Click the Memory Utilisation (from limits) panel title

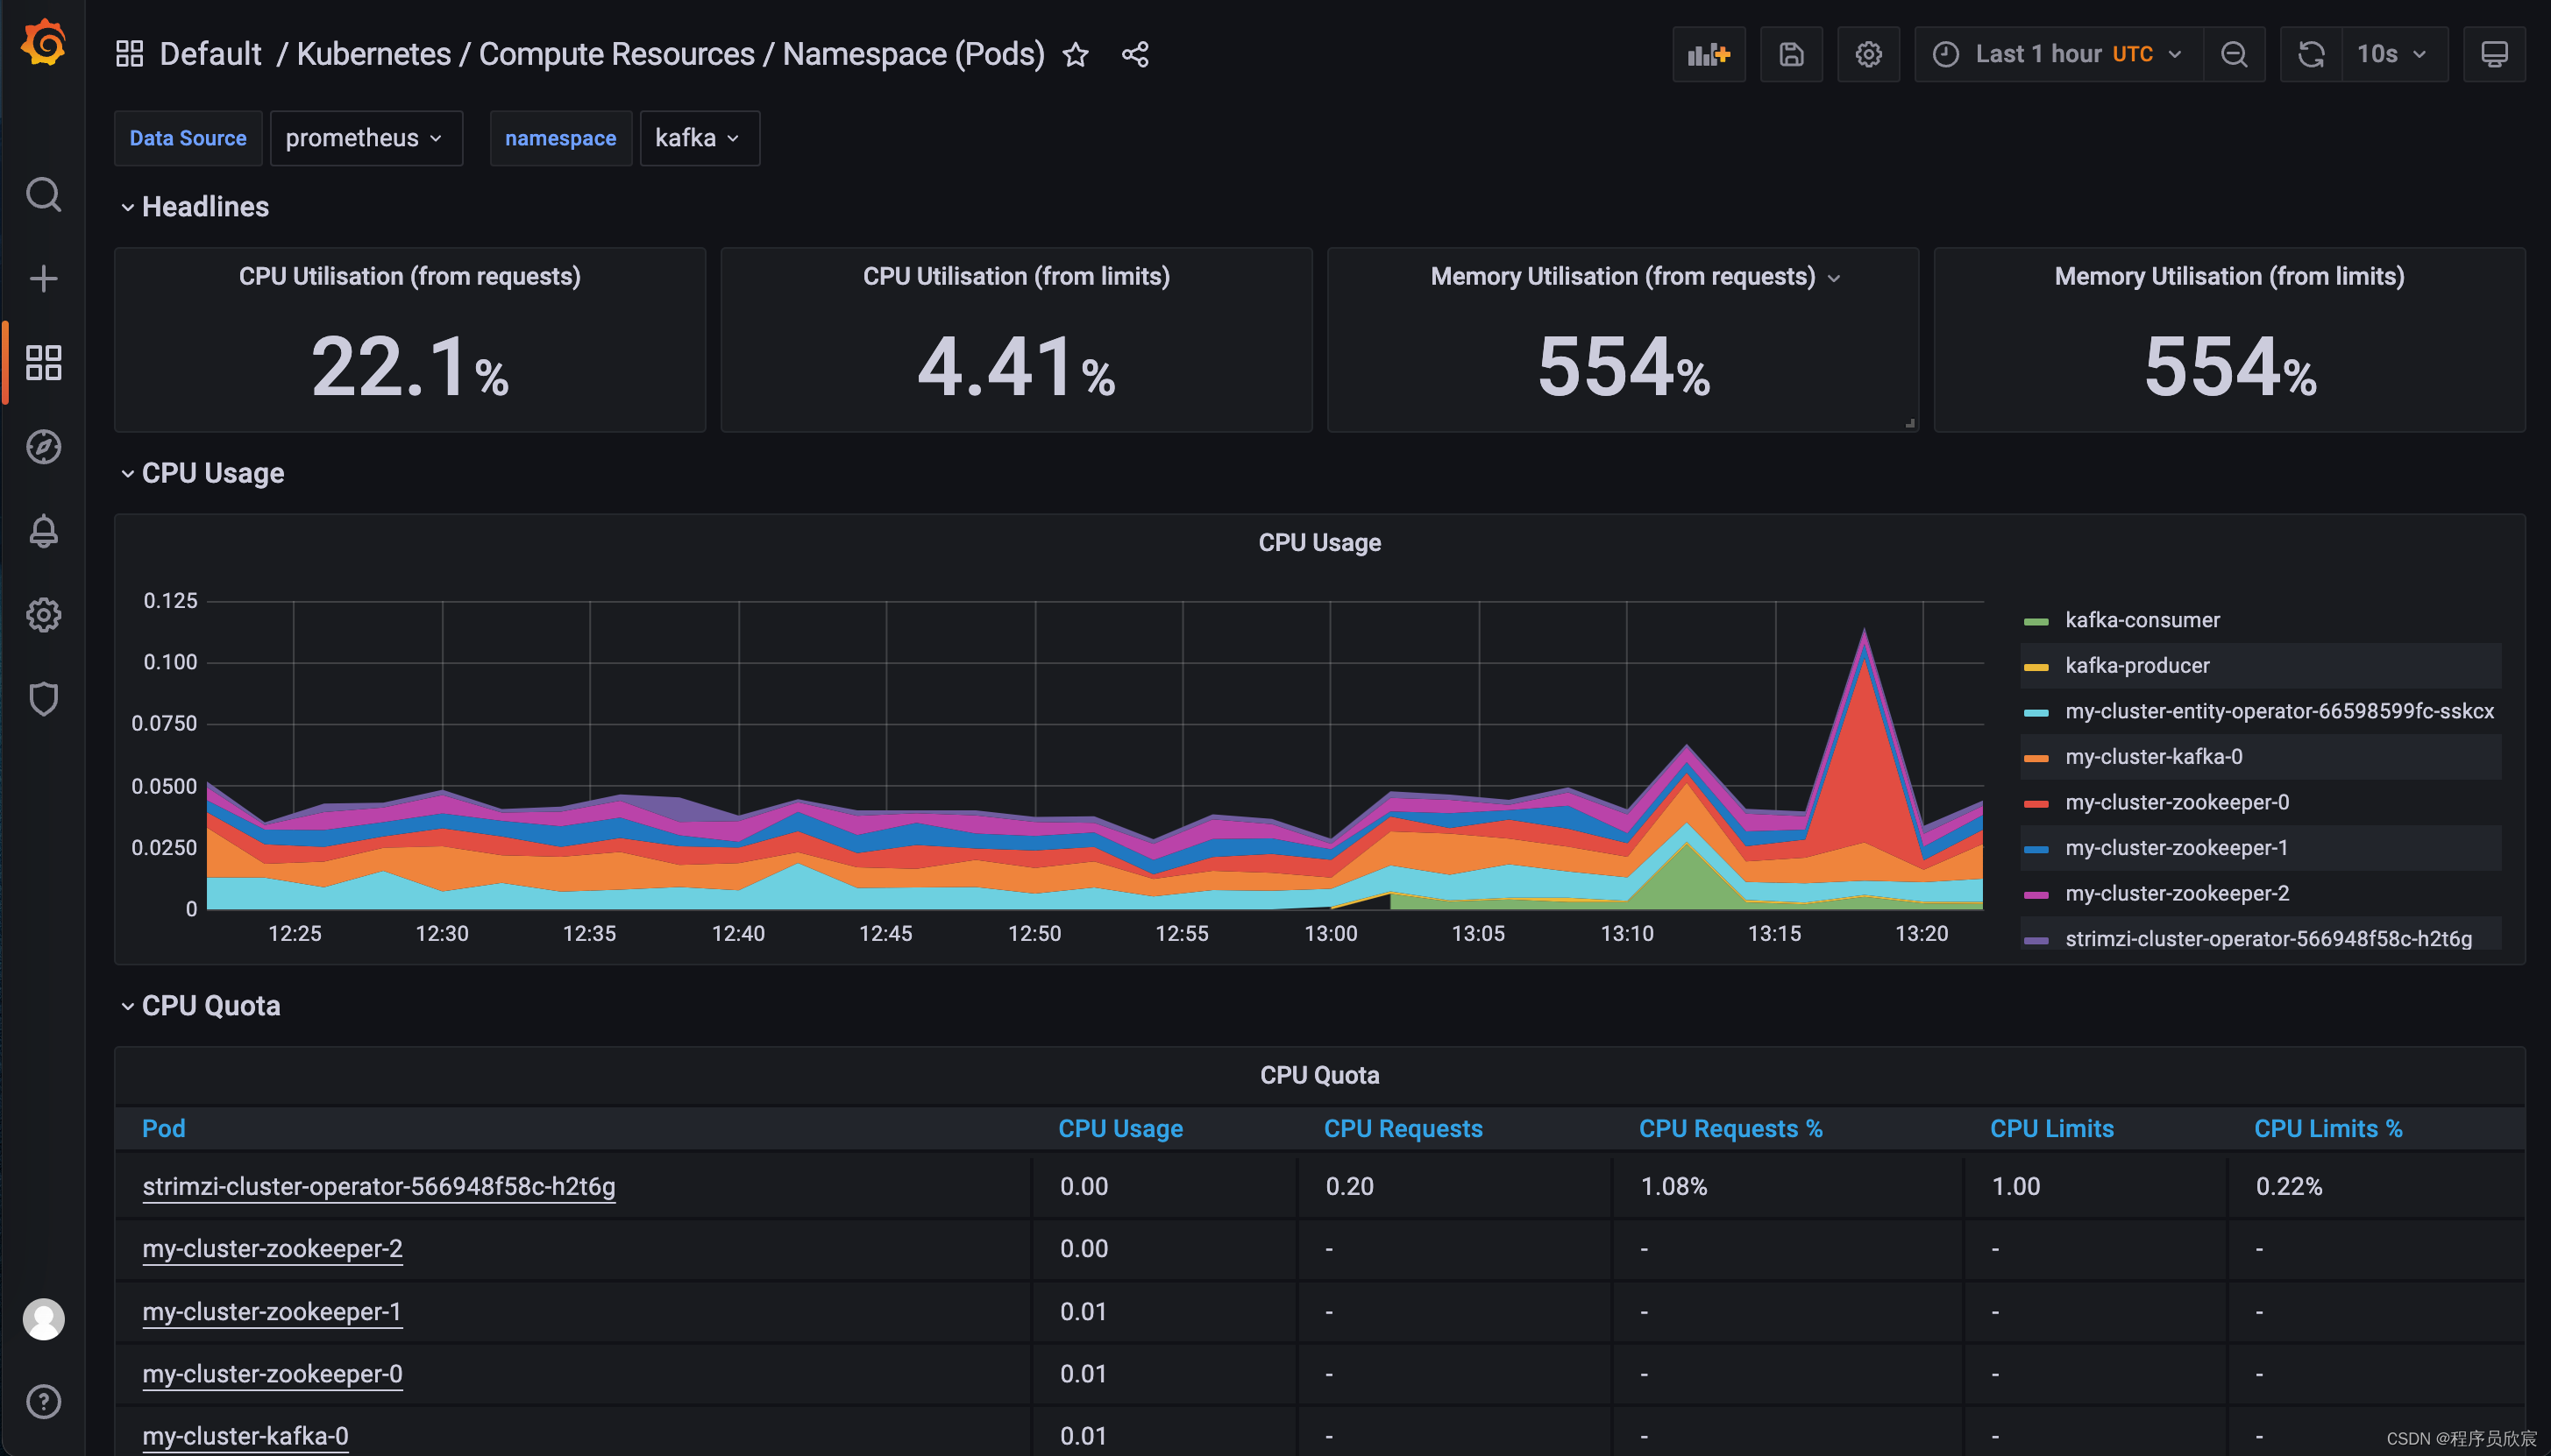(x=2229, y=277)
